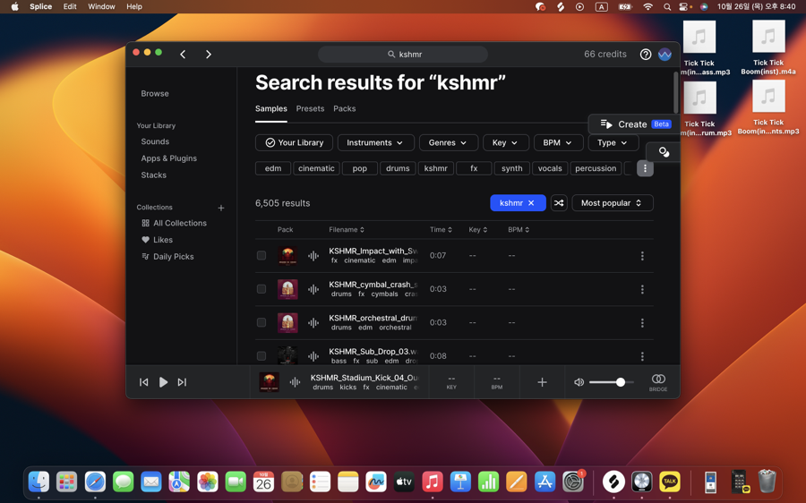Expand the Type filter dropdown

(x=613, y=143)
